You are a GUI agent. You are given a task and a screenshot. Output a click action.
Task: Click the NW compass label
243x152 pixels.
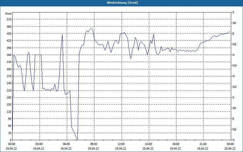pyautogui.click(x=234, y=66)
